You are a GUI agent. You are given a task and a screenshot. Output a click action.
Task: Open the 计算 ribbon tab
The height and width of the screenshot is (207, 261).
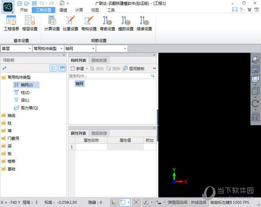pyautogui.click(x=79, y=10)
